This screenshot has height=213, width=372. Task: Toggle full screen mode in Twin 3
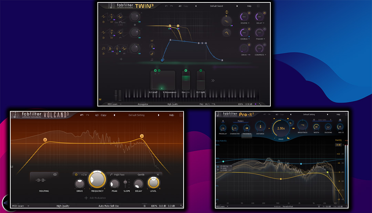258,6
